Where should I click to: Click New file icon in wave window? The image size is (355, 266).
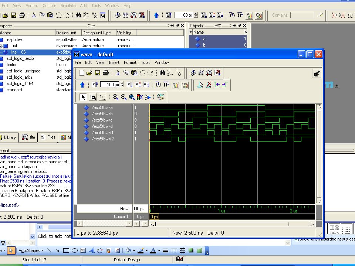(82, 73)
